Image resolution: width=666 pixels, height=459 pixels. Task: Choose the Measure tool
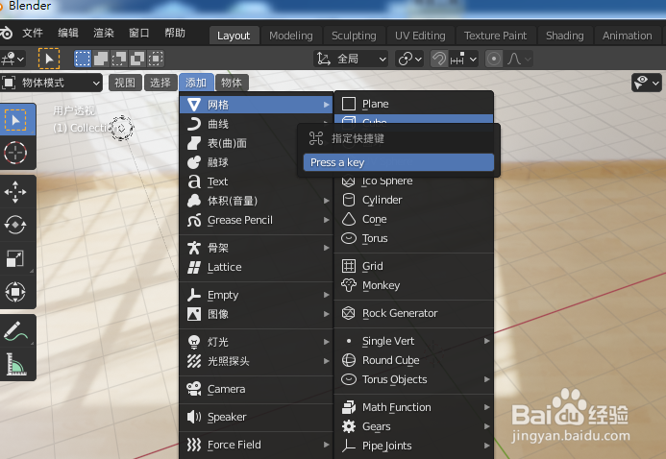15,364
